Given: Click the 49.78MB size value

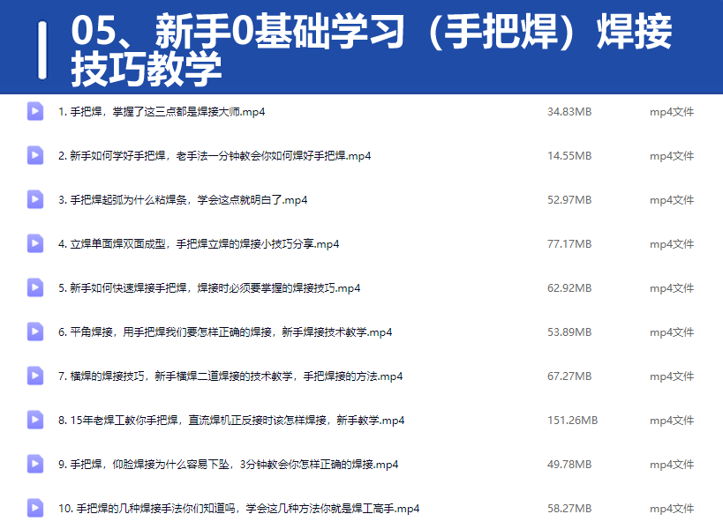Looking at the screenshot, I should (x=569, y=465).
